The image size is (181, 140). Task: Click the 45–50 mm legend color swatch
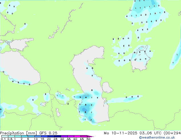click(x=84, y=136)
